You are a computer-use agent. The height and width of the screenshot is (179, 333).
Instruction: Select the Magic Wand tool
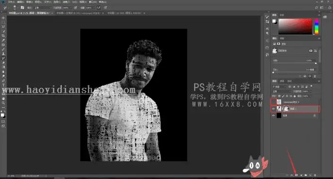click(x=3, y=31)
